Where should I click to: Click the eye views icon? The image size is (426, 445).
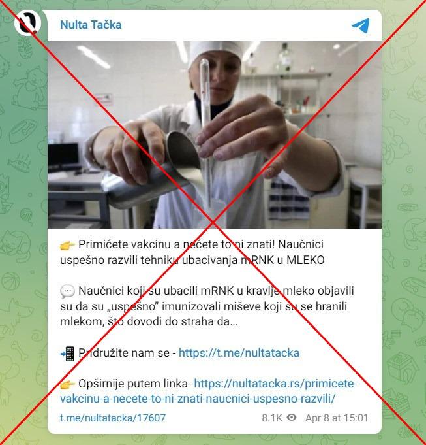(x=292, y=418)
